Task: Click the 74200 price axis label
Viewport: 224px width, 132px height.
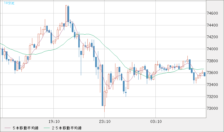Action: click(x=213, y=37)
